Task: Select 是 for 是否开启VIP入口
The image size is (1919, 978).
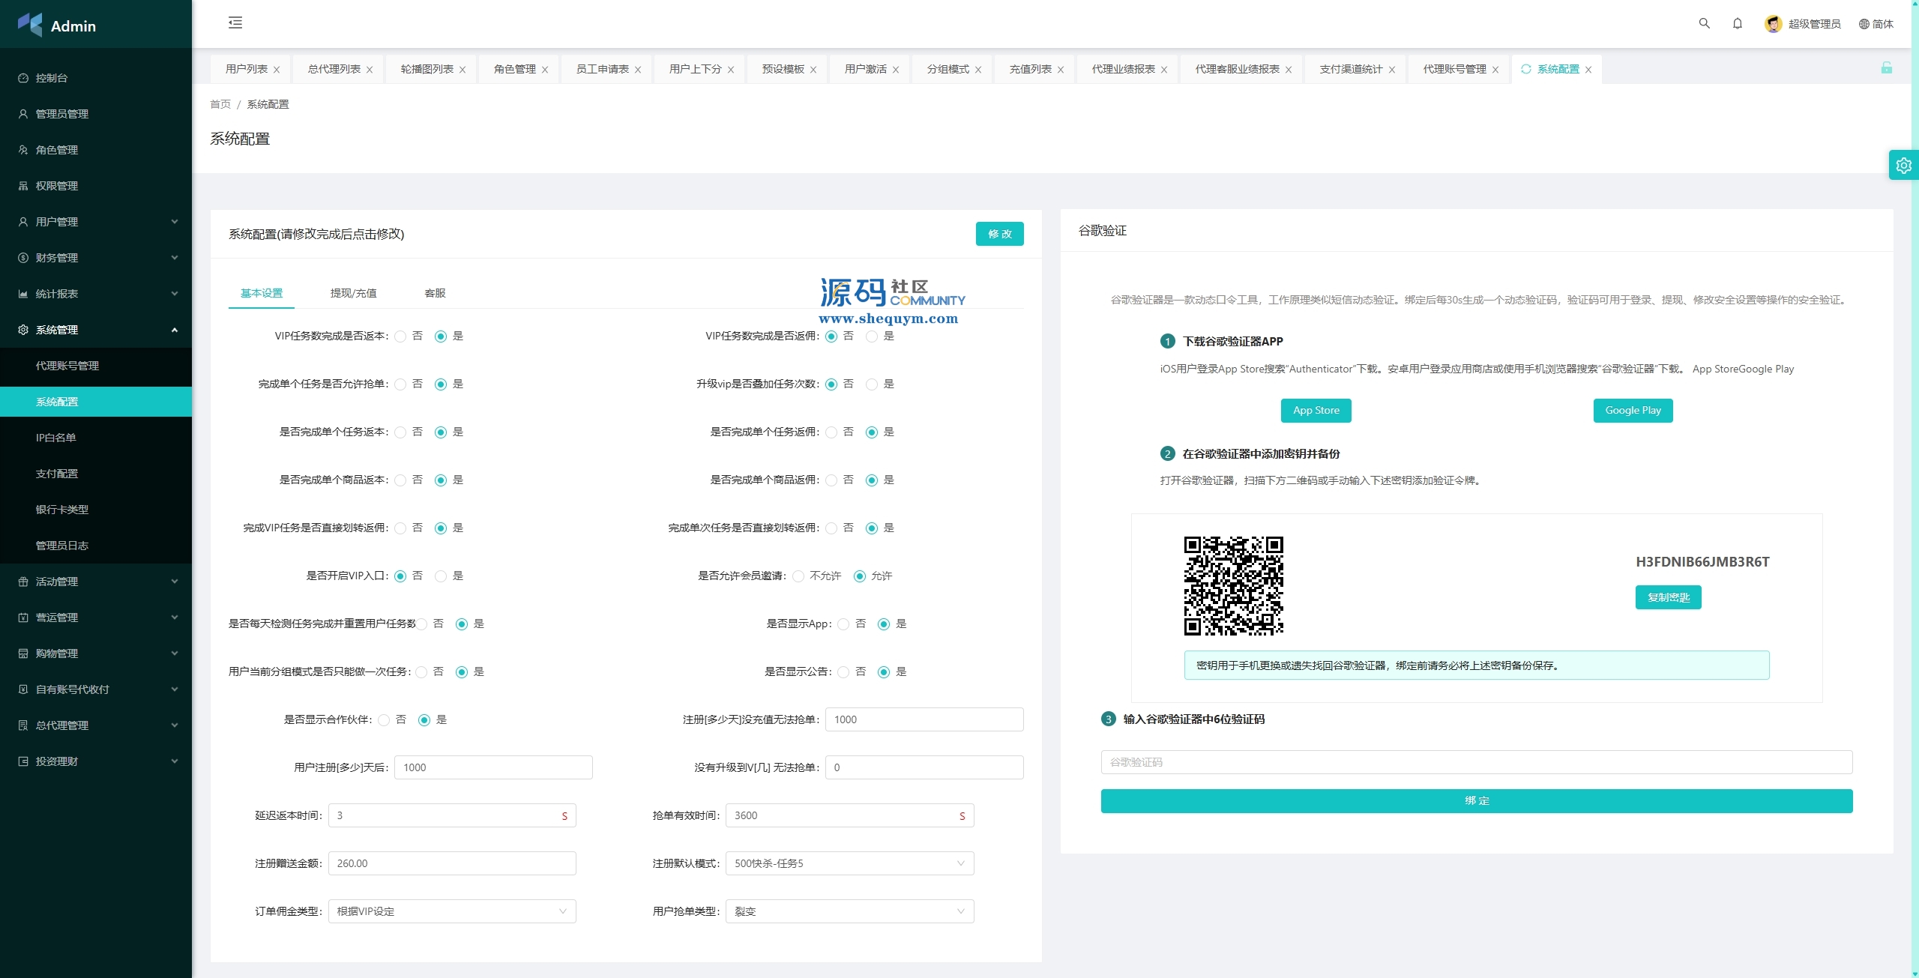Action: pos(441,576)
